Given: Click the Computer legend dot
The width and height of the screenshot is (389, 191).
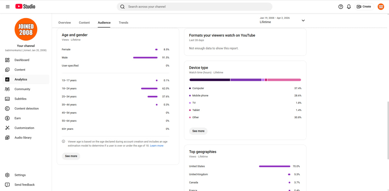Looking at the screenshot, I should (190, 88).
